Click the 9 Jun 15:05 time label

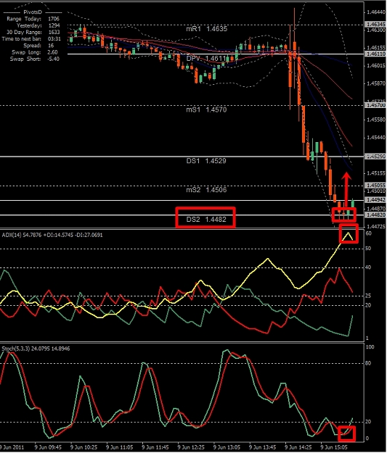tap(334, 447)
